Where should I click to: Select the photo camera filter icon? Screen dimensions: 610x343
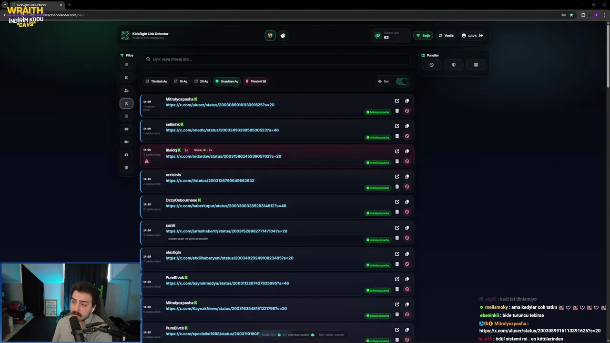click(x=126, y=155)
